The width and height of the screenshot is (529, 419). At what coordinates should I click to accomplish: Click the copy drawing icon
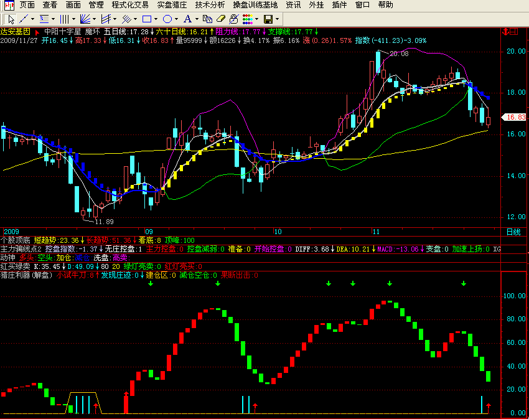[208, 19]
